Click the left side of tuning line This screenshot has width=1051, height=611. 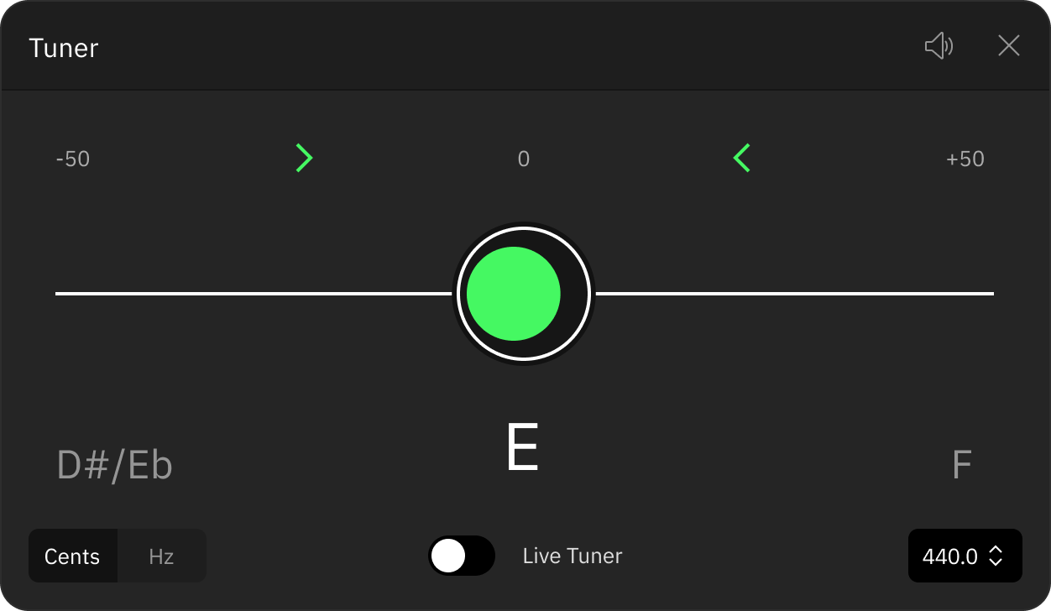[254, 294]
